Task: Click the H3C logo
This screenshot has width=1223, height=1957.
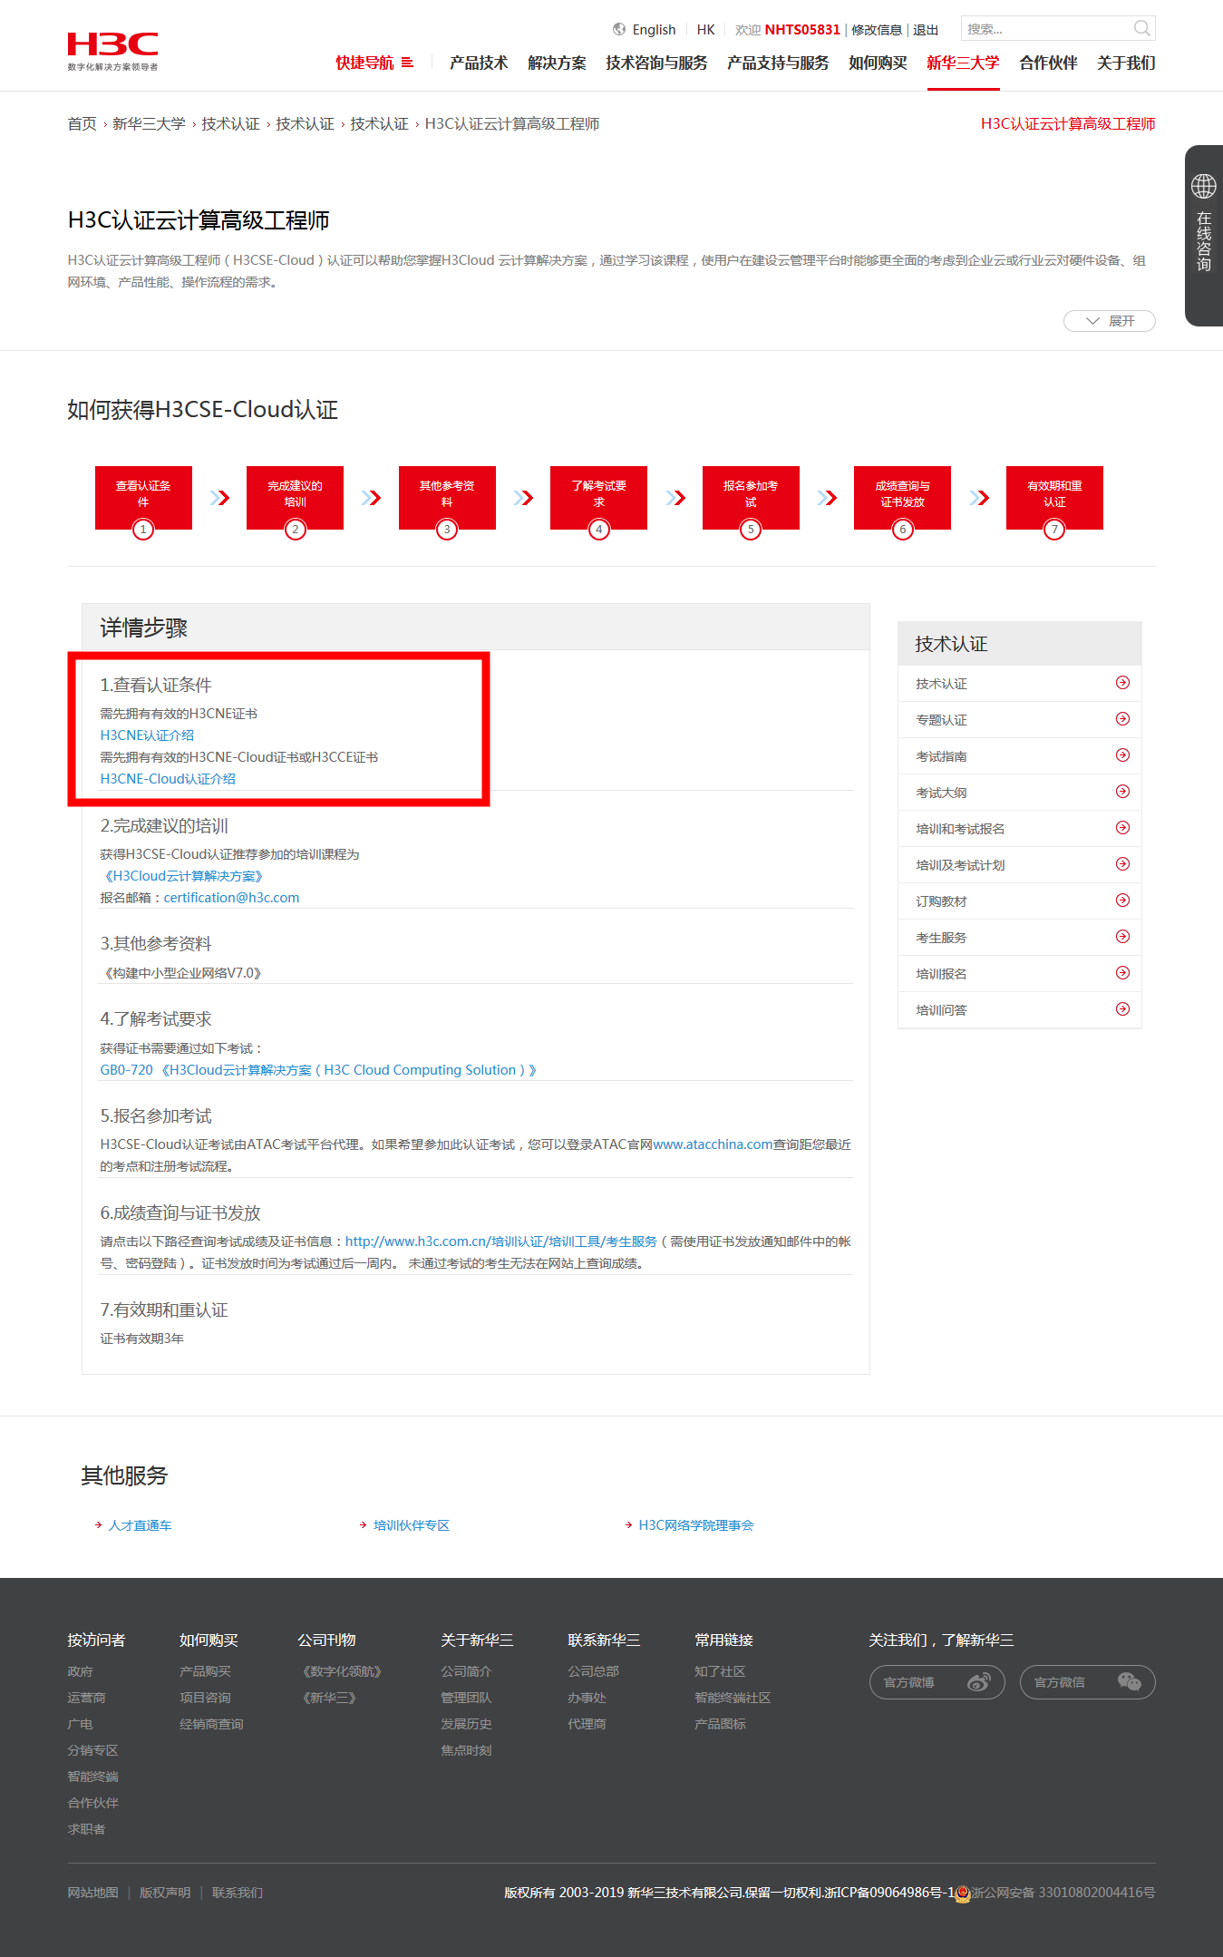Action: pyautogui.click(x=112, y=51)
